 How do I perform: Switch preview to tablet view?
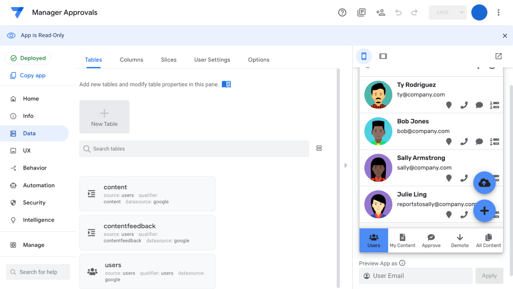383,56
